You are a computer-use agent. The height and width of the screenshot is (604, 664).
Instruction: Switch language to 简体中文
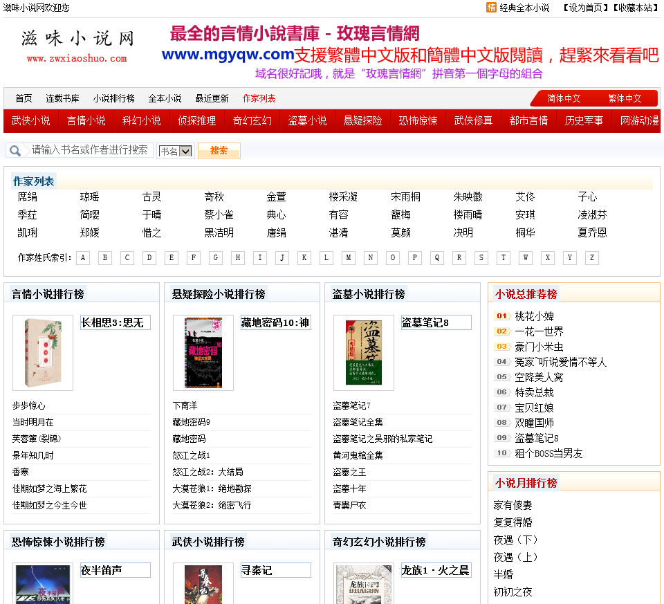(x=564, y=99)
